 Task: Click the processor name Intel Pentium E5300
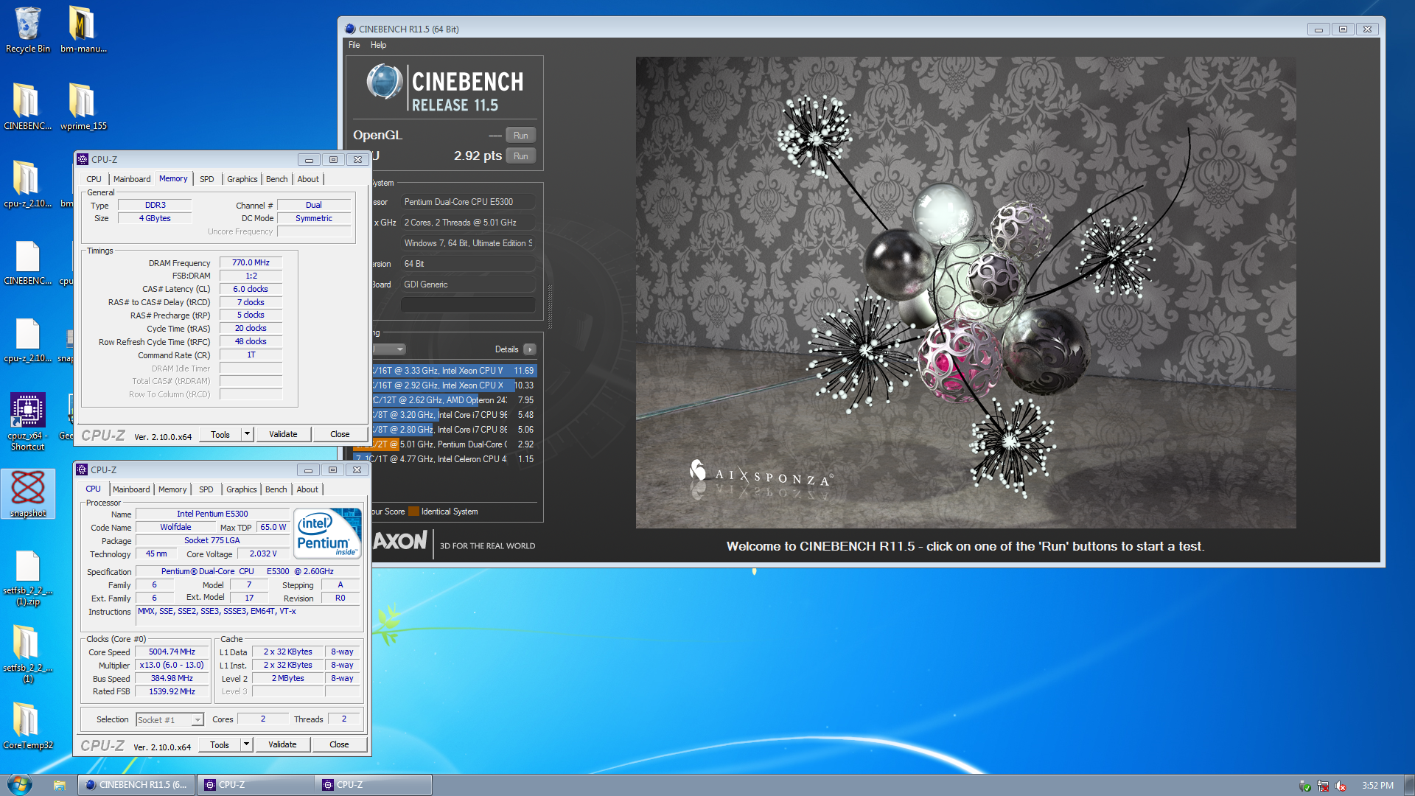[212, 514]
